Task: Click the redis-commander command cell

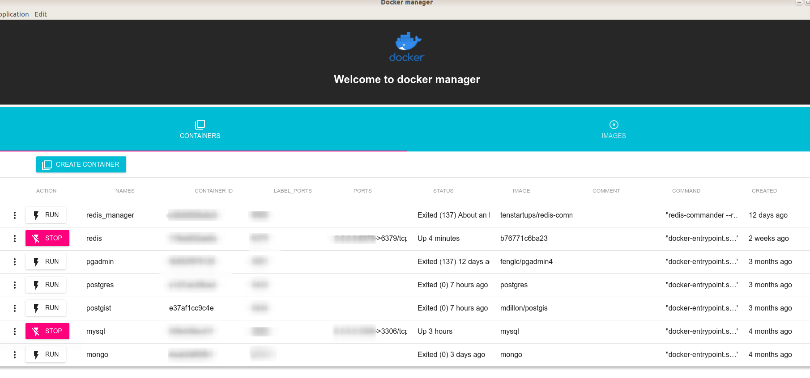Action: pos(702,215)
